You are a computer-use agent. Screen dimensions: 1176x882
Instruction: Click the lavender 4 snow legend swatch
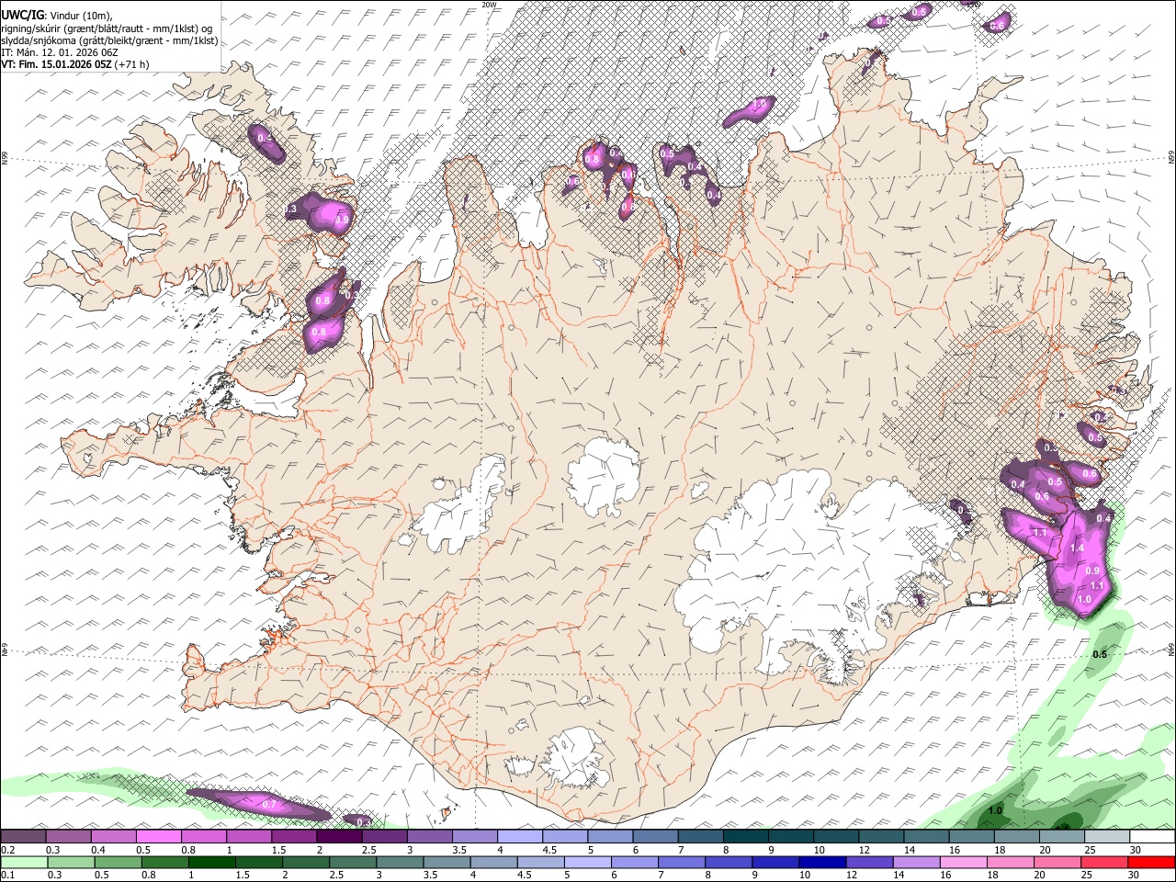coord(520,836)
